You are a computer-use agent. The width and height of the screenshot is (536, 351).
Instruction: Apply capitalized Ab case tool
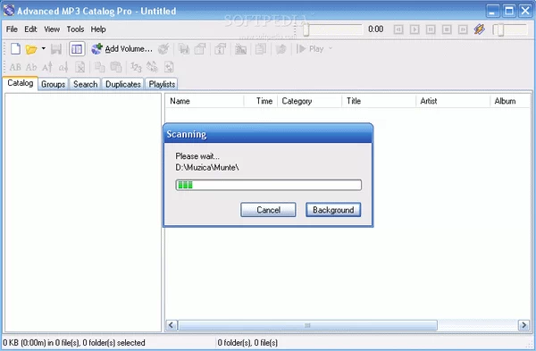31,67
